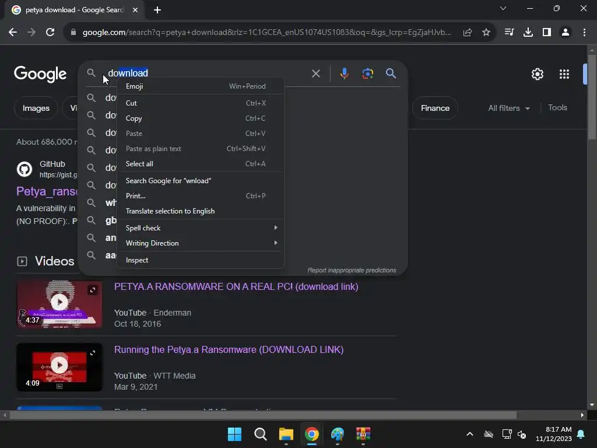Open the All filters dropdown

[508, 108]
